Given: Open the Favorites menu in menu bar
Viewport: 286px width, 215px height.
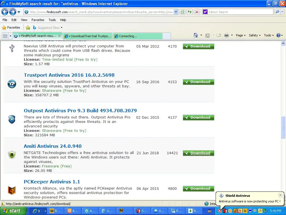Looking at the screenshot, I should pos(38,20).
